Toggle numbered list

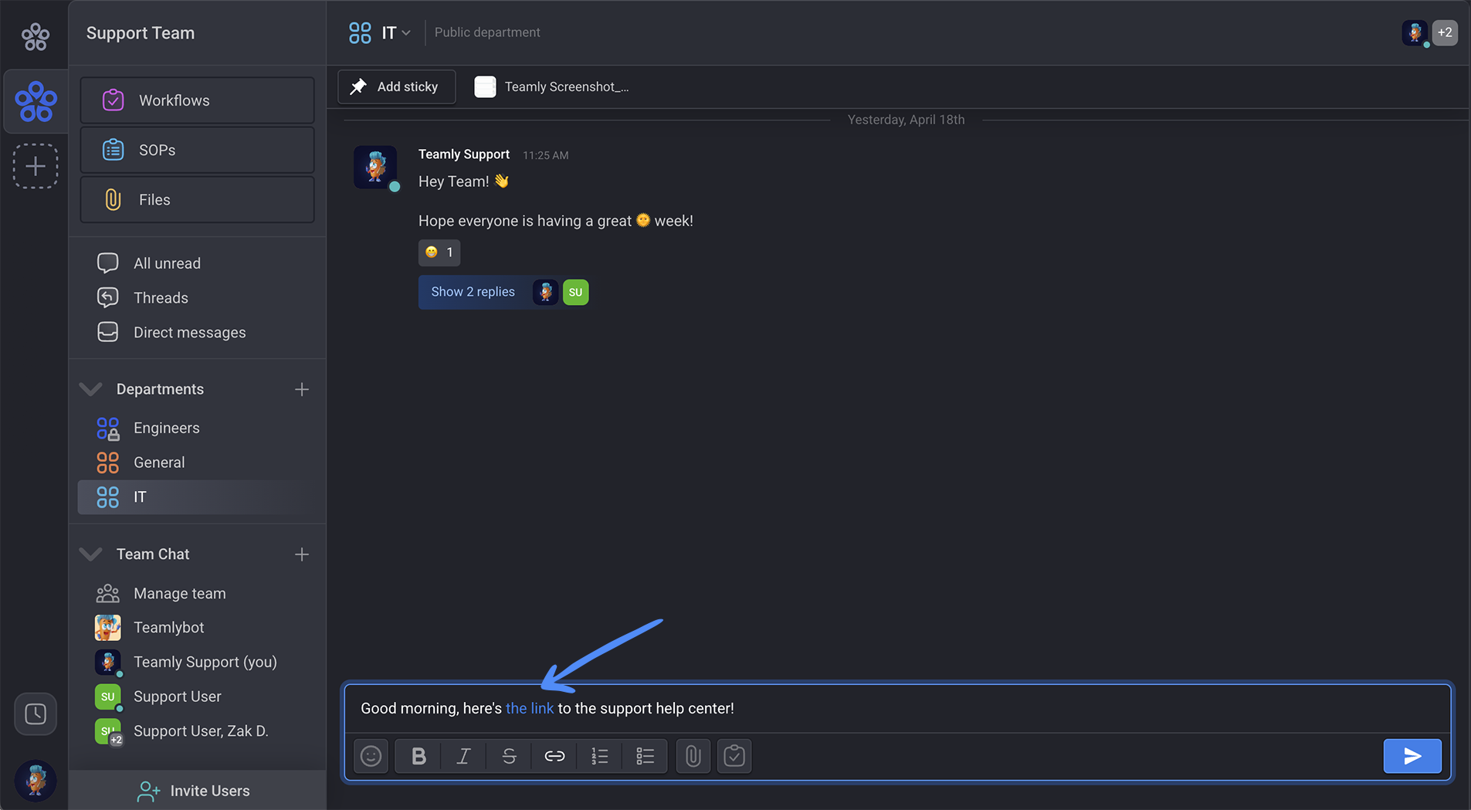pyautogui.click(x=599, y=756)
